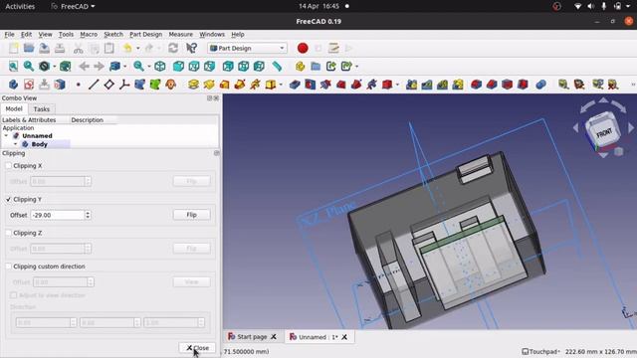Switch to isometric view cube icon
The width and height of the screenshot is (637, 358).
tap(160, 67)
